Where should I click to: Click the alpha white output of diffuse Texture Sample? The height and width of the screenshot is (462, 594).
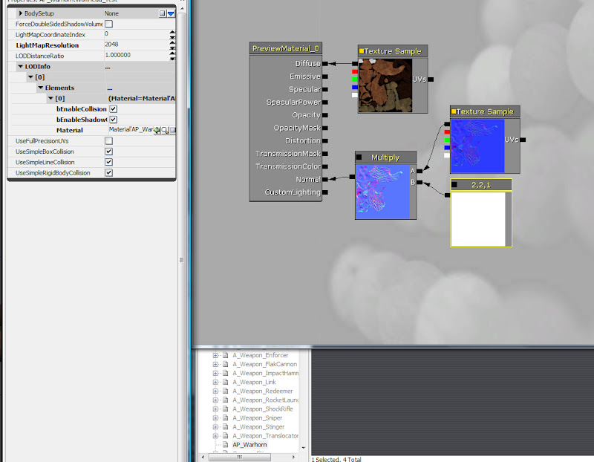click(x=355, y=95)
